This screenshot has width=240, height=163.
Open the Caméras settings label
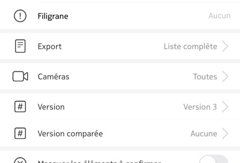pyautogui.click(x=53, y=76)
